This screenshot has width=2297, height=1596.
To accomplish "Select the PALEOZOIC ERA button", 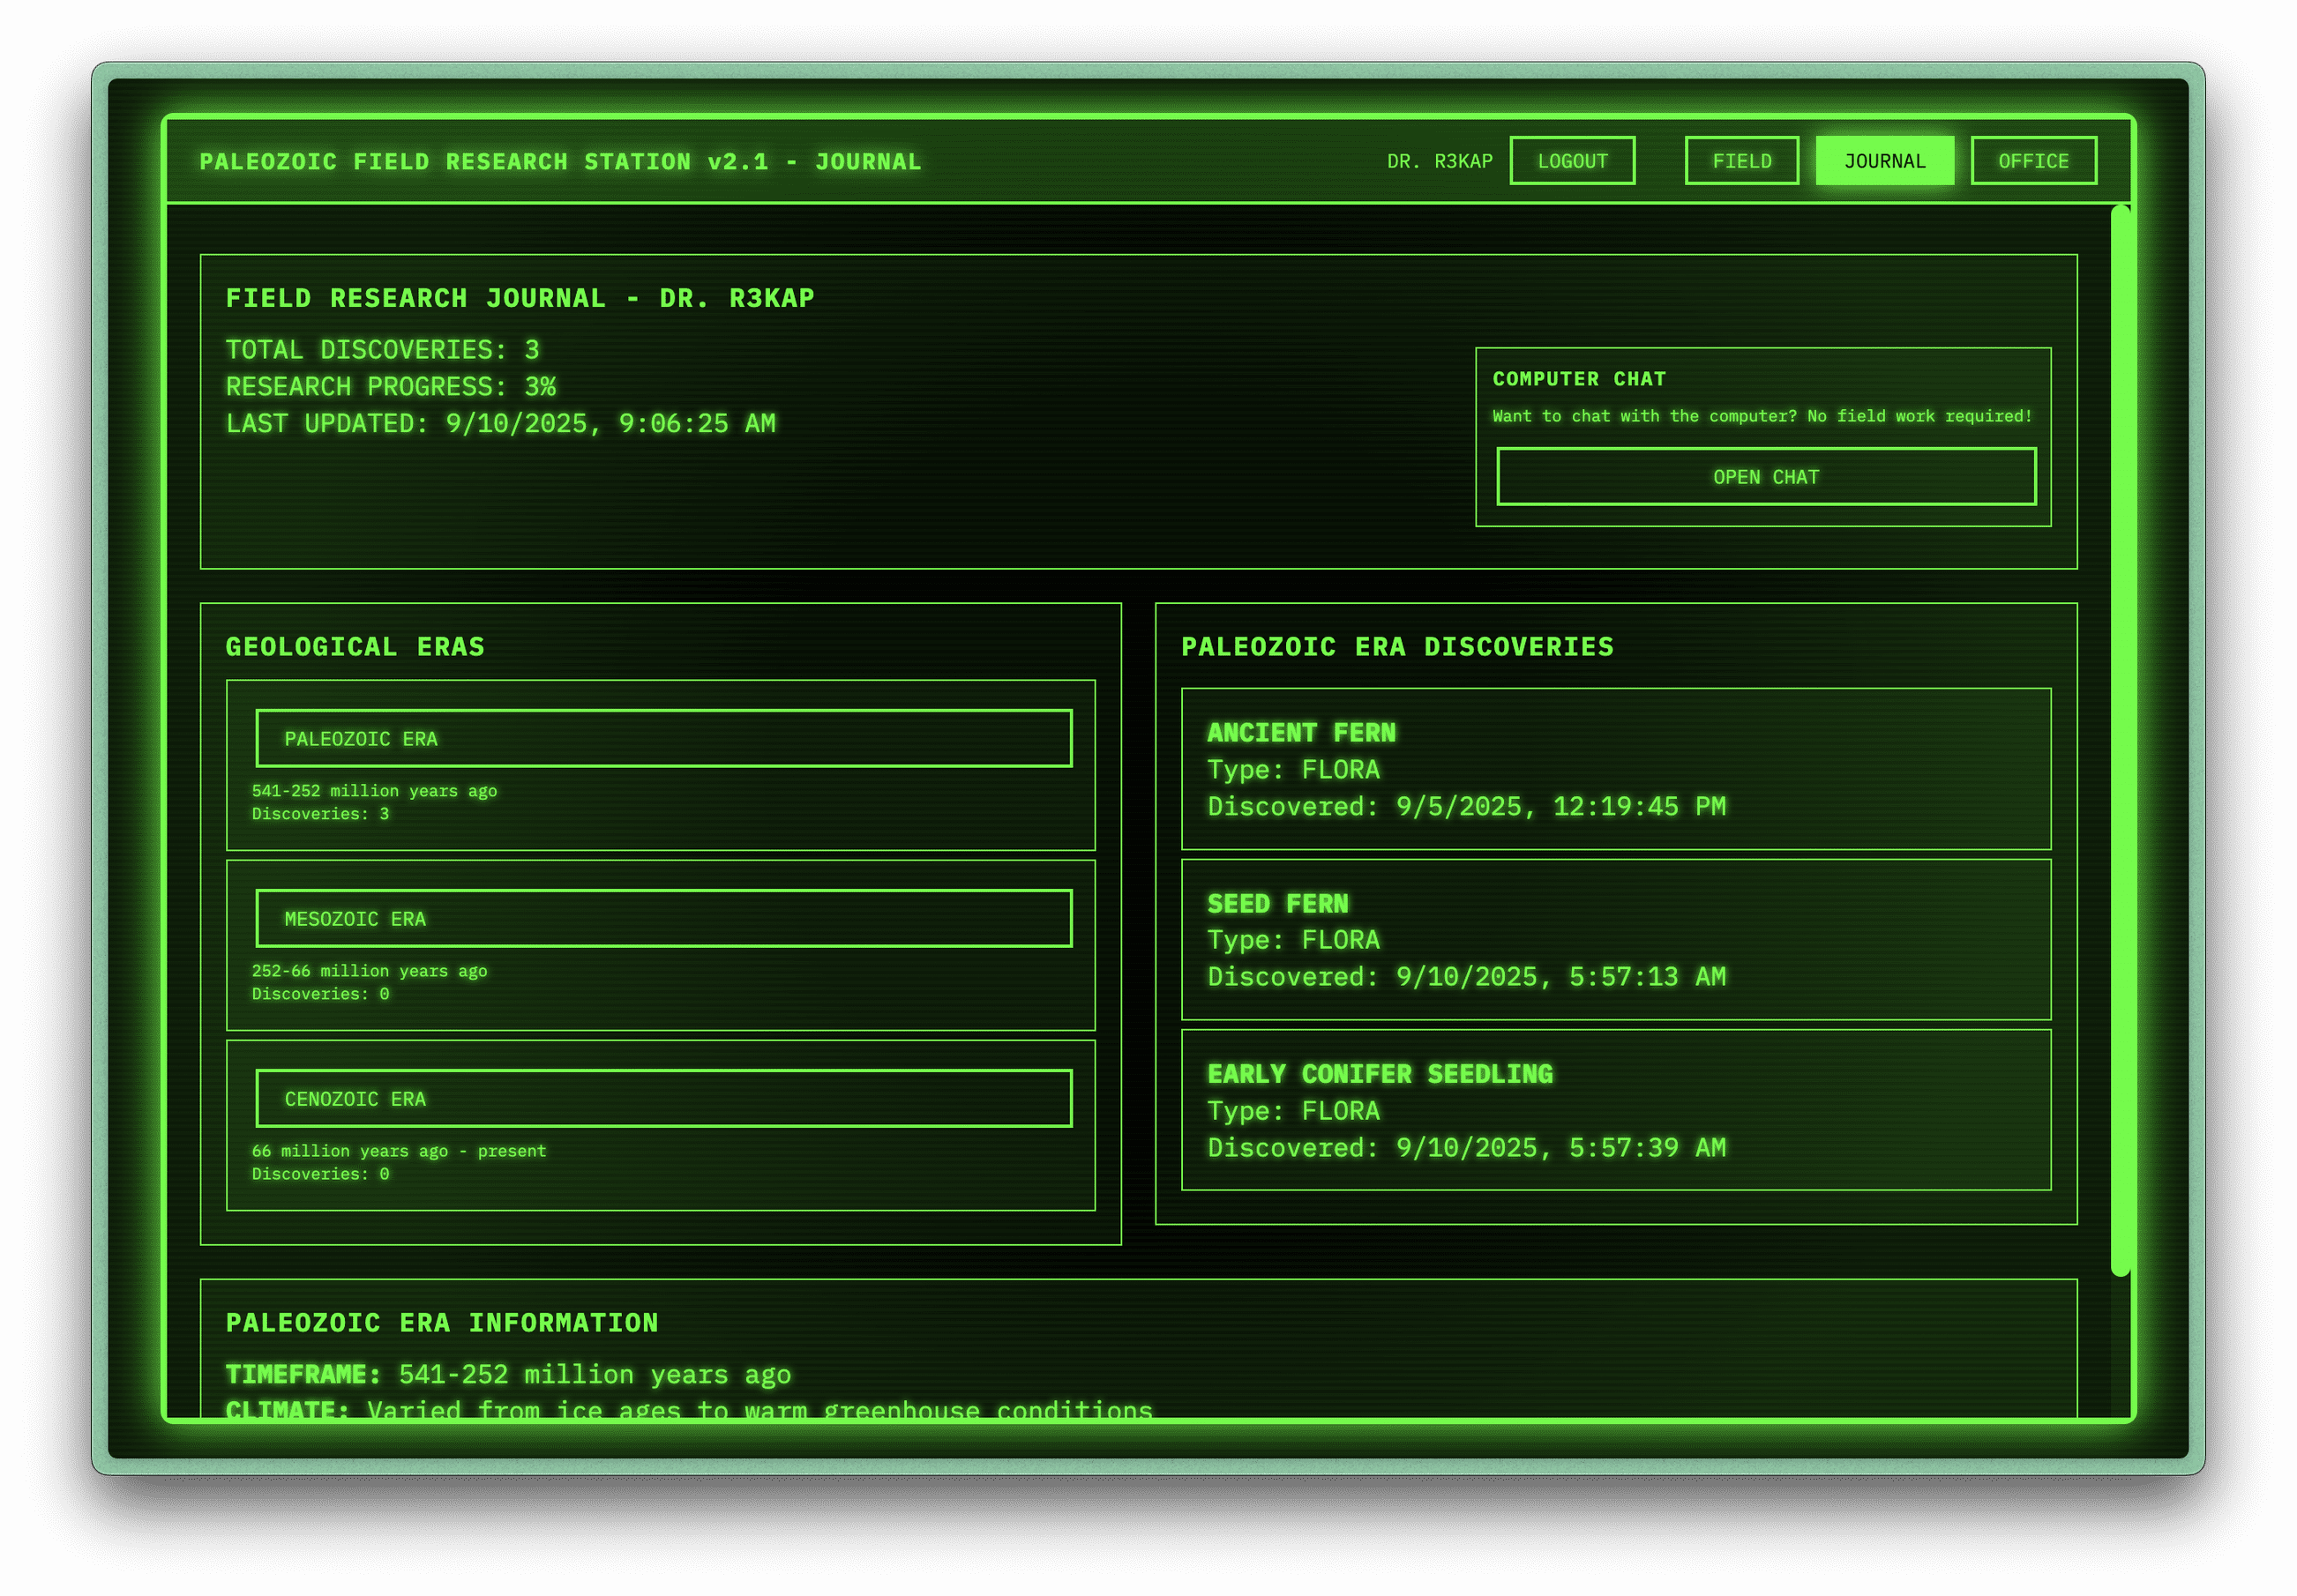I will pyautogui.click(x=663, y=739).
